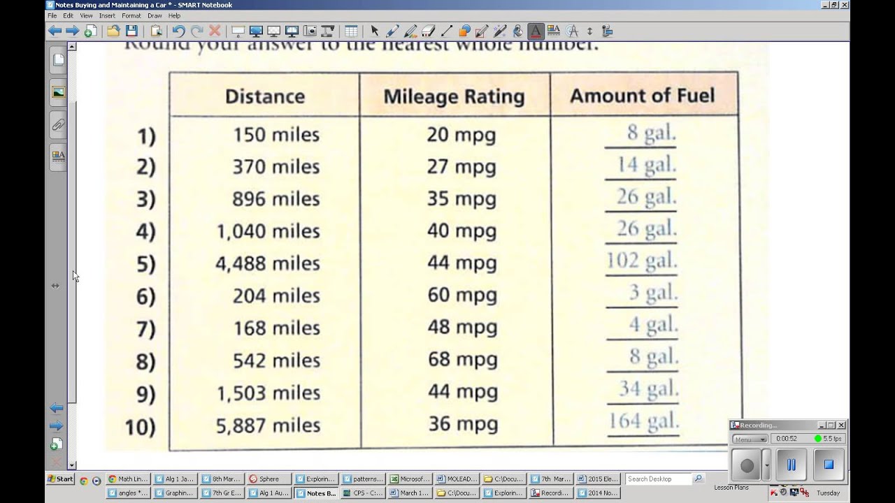The image size is (895, 503).
Task: Switch to patterns... taskbar item
Action: pos(363,479)
